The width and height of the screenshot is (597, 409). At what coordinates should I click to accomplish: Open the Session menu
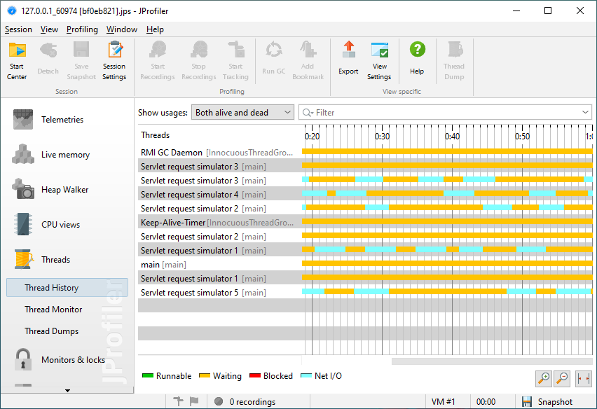[x=18, y=29]
